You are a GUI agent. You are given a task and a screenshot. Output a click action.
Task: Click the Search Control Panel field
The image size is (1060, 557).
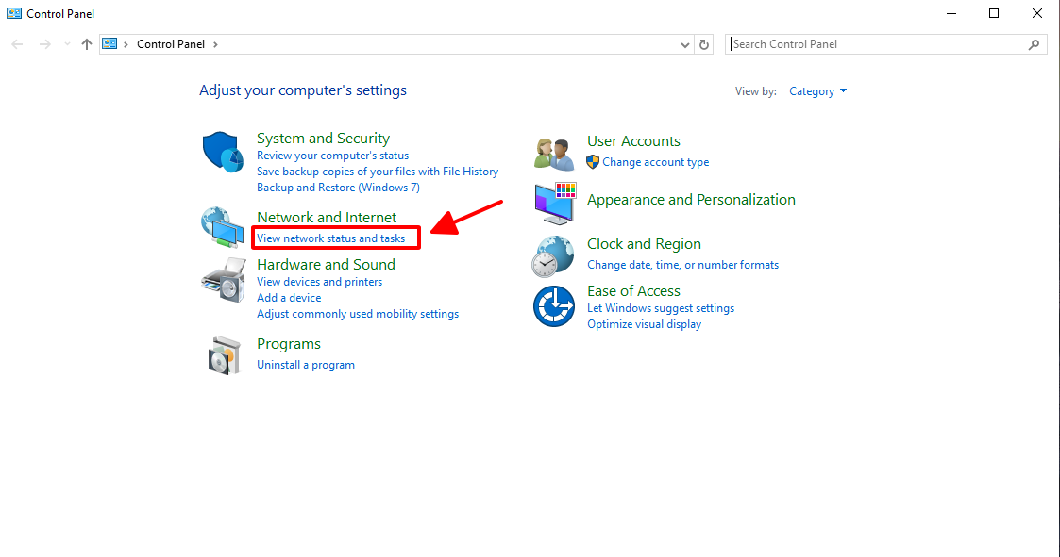(878, 44)
